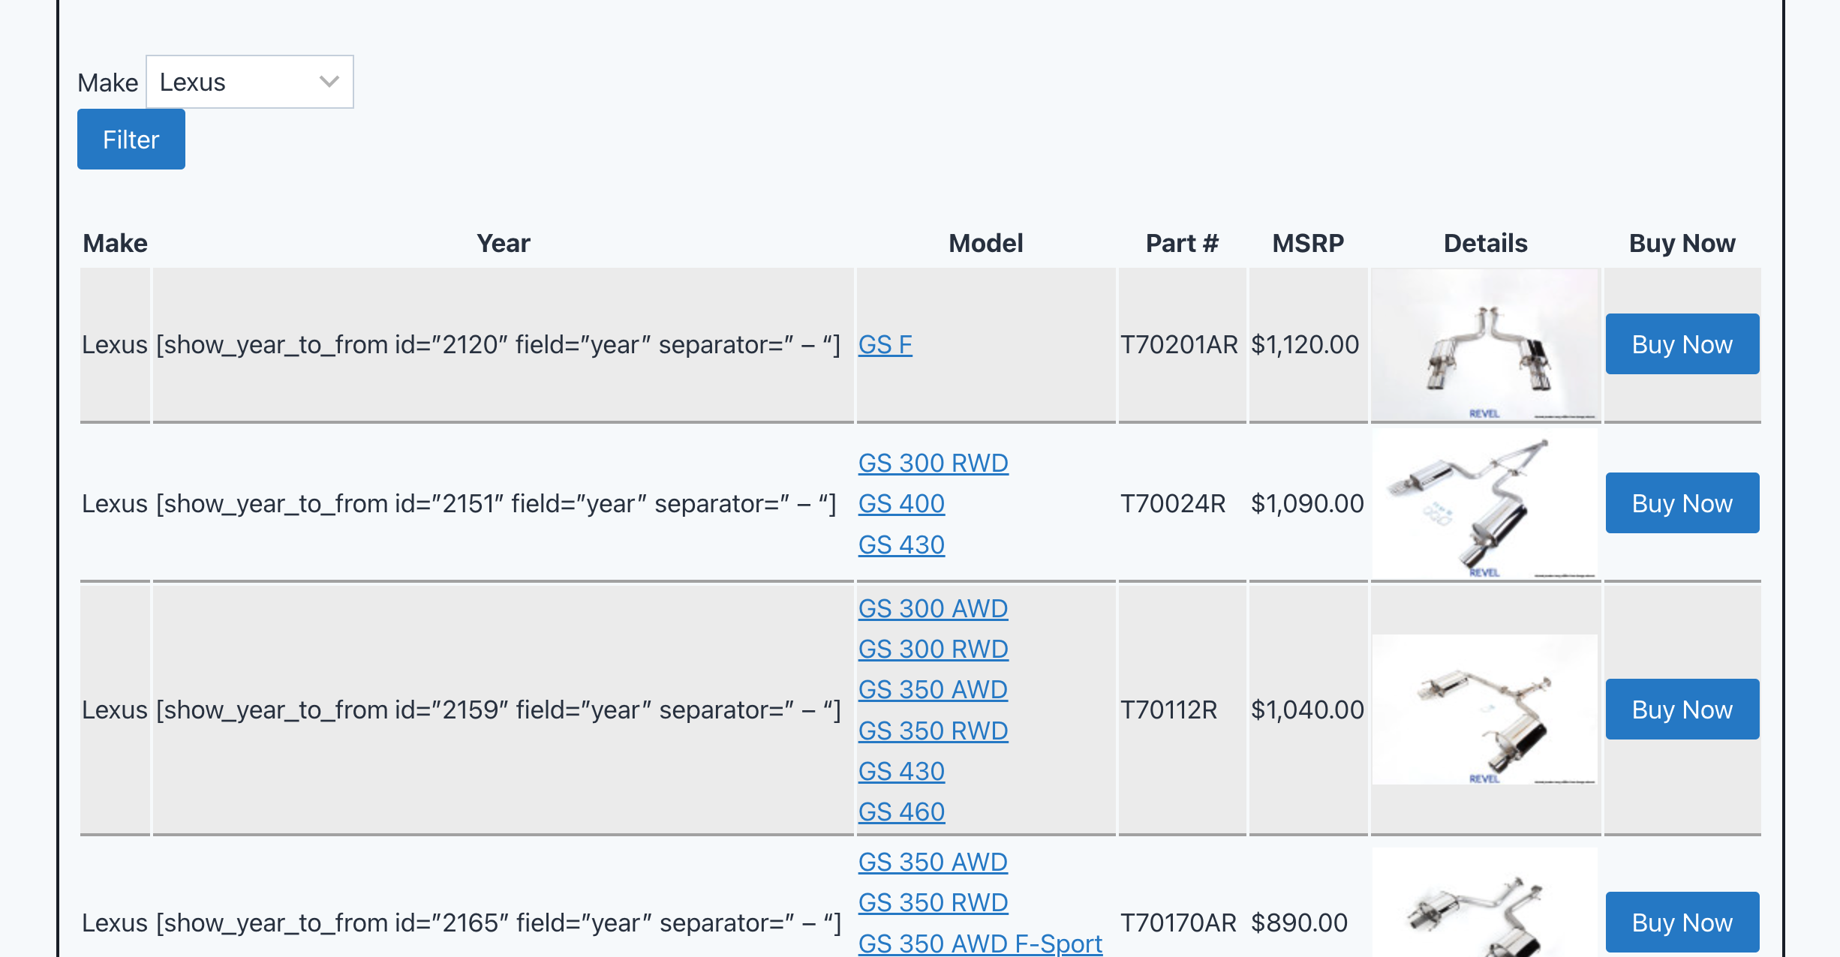Click Buy Now for part T70201AR
Screen dimensions: 1840x957
1682,344
